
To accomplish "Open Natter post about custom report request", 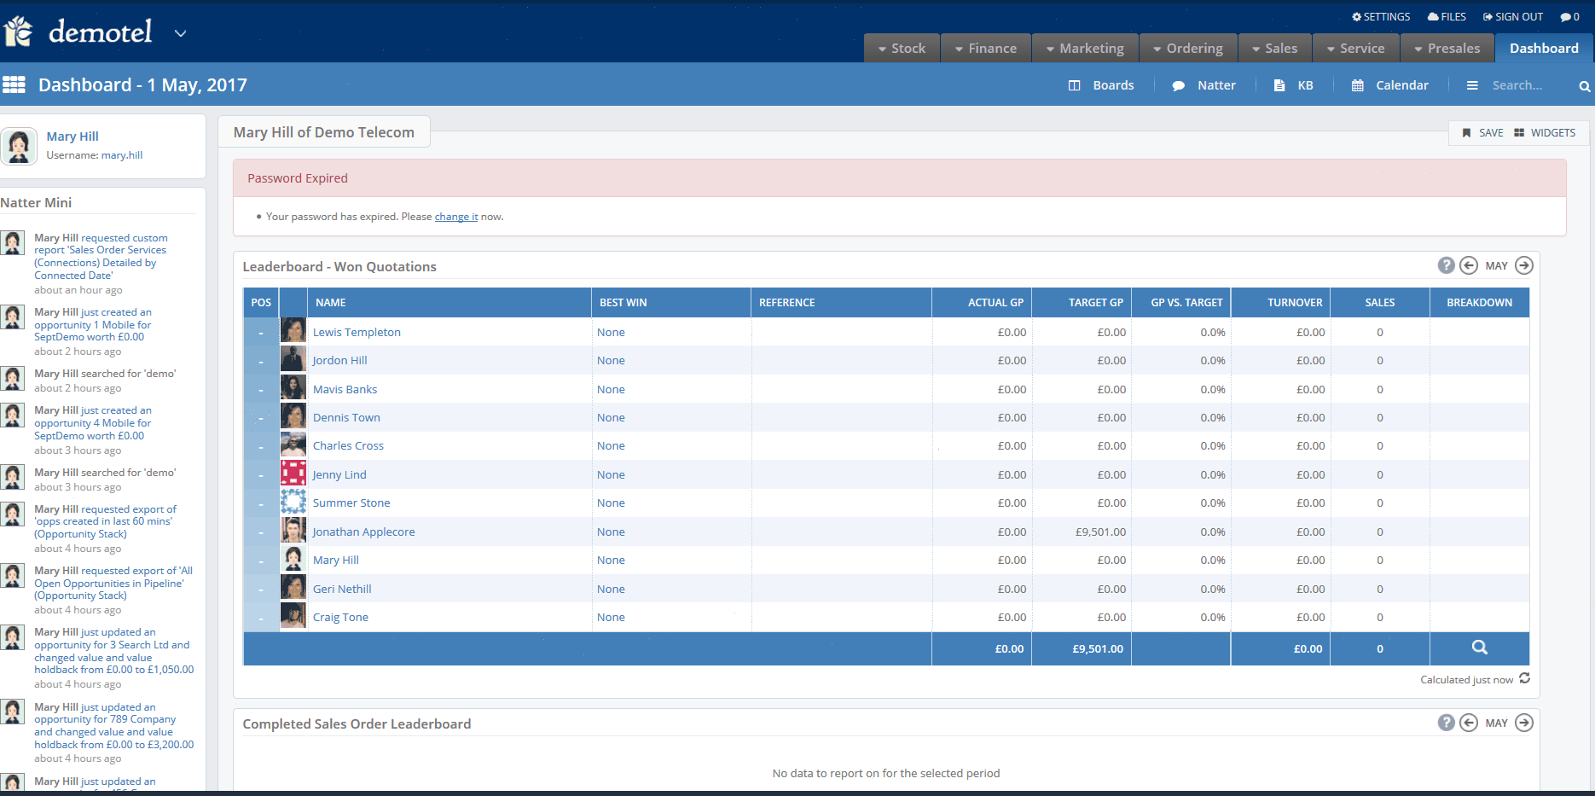I will click(101, 257).
